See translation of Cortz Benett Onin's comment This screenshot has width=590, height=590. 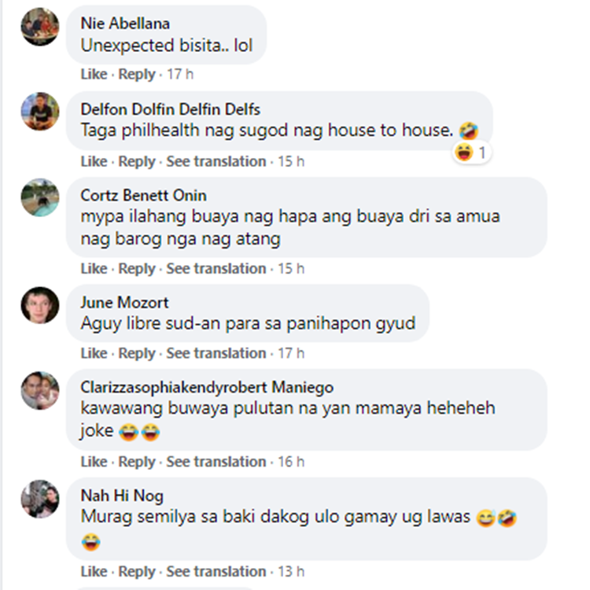[216, 269]
